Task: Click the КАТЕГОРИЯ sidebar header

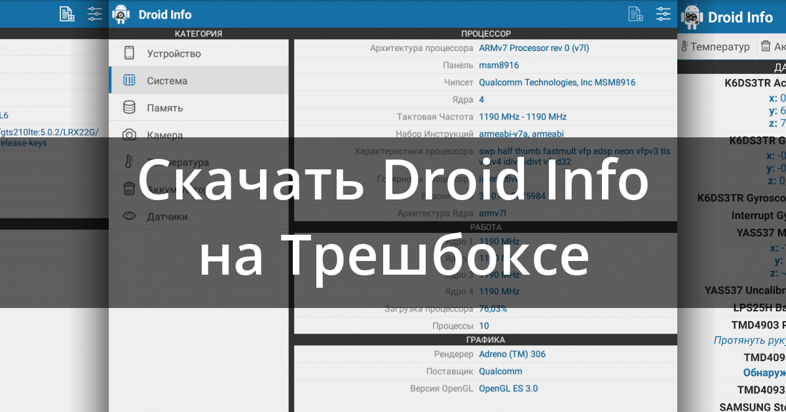Action: 198,33
